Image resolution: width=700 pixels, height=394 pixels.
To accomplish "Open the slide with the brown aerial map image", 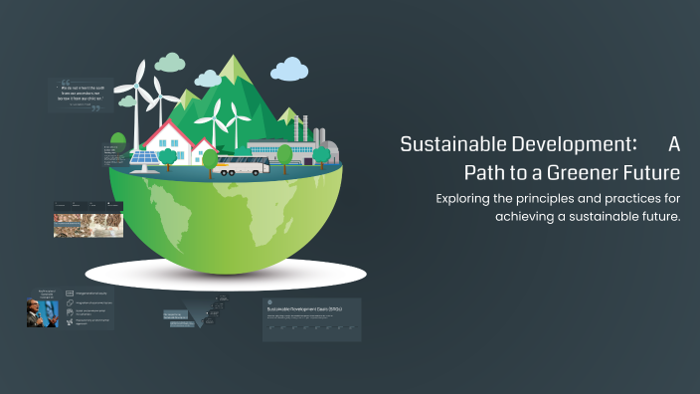I will click(x=88, y=219).
